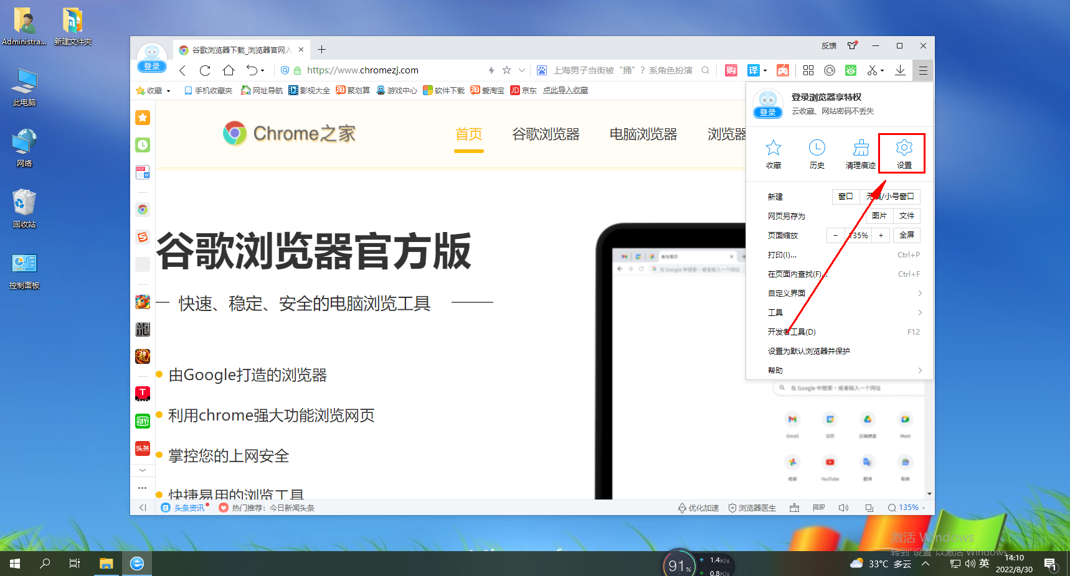
Task: Open the downloads arrow icon in toolbar
Action: coord(900,70)
